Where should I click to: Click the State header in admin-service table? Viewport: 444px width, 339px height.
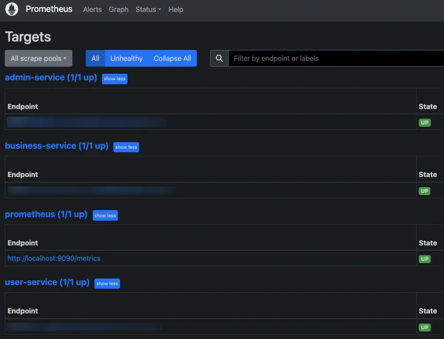[x=428, y=106]
